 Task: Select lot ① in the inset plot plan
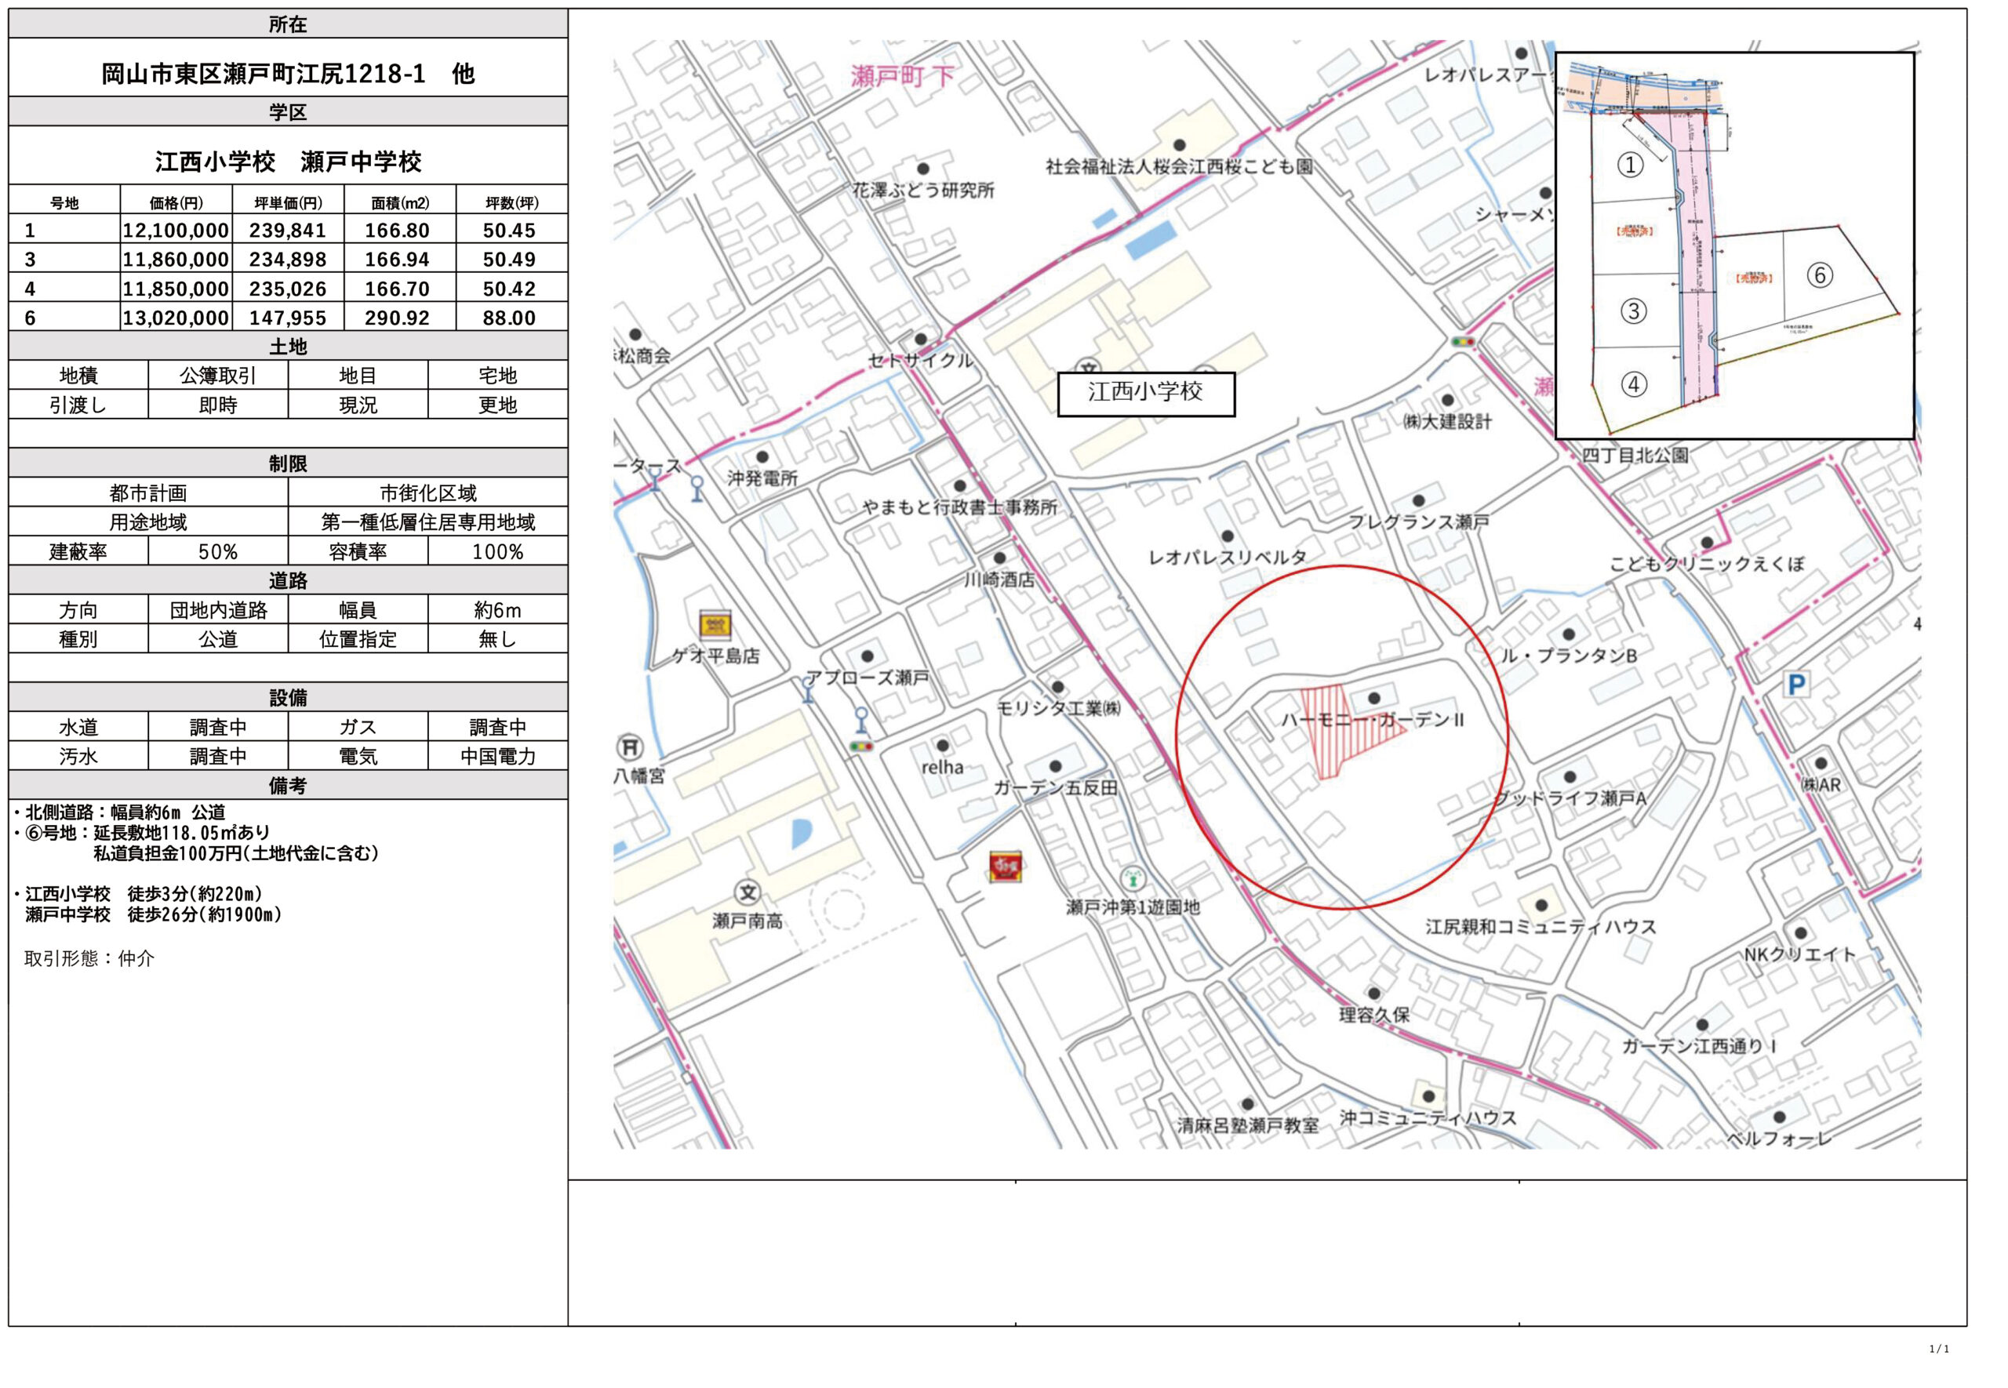pyautogui.click(x=1629, y=165)
